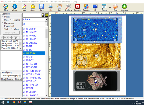Screen dimensions: 144x105
Task: Select the [Background] DQCX layer entry
Action: point(10,46)
